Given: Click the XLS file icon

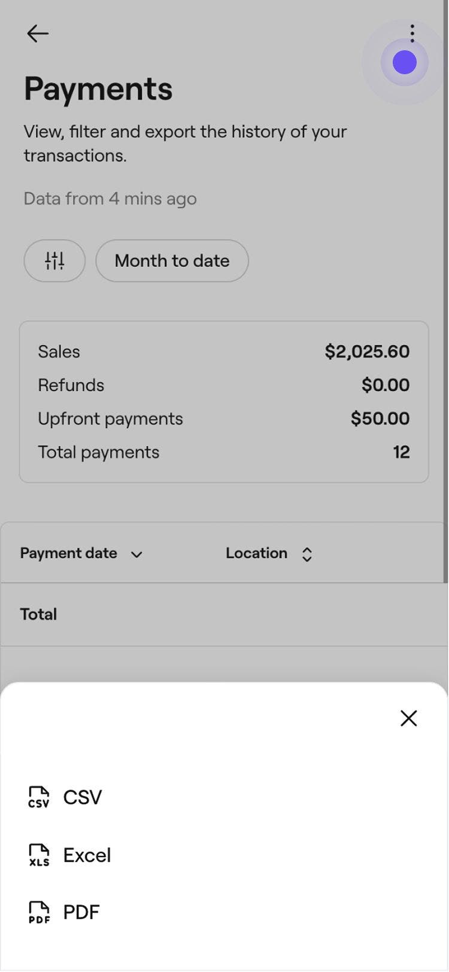Looking at the screenshot, I should 39,855.
